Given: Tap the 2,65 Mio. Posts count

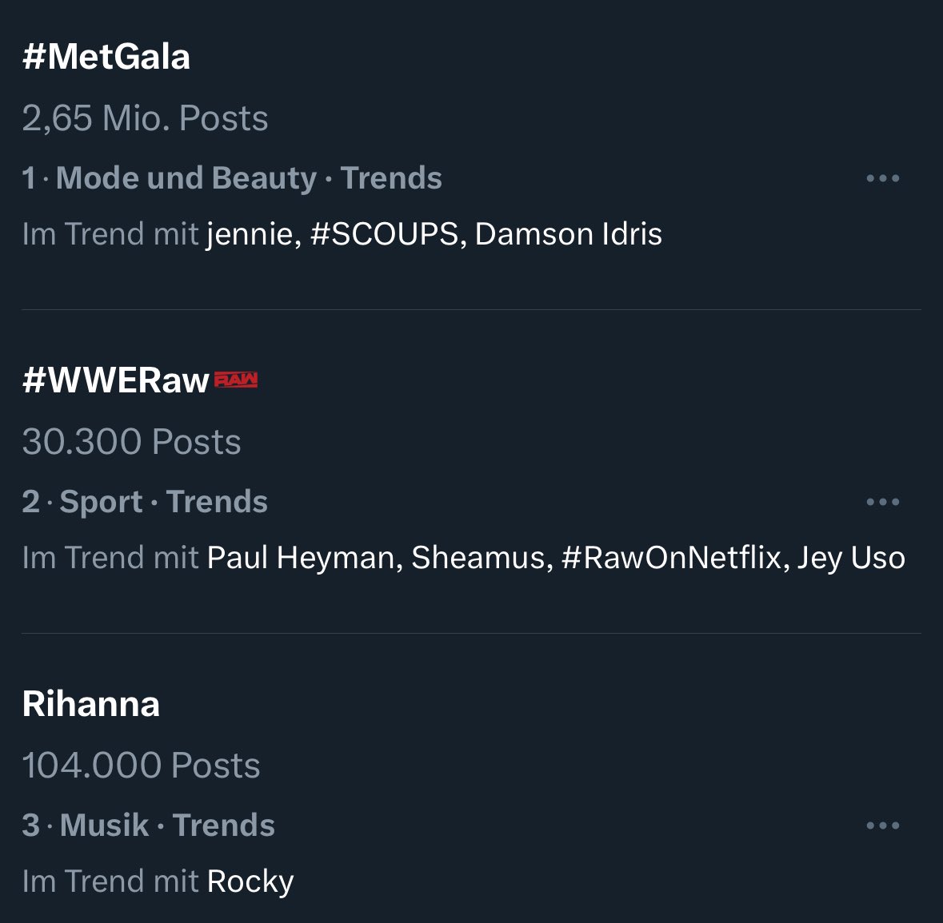Looking at the screenshot, I should pyautogui.click(x=145, y=118).
